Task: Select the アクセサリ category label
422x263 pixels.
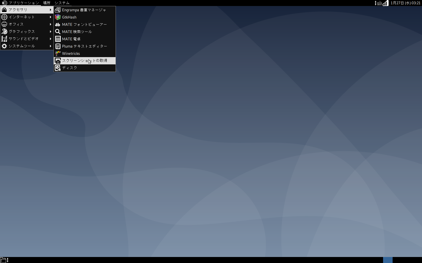Action: pos(18,10)
